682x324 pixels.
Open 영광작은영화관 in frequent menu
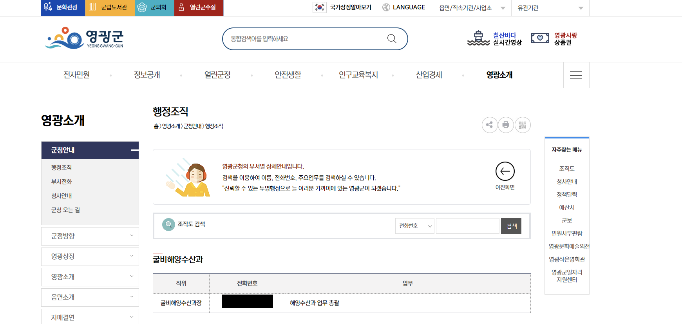pyautogui.click(x=567, y=259)
